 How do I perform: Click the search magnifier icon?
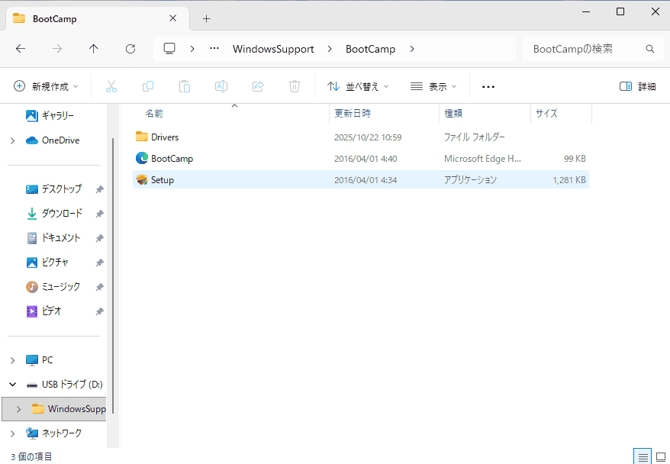(x=650, y=49)
